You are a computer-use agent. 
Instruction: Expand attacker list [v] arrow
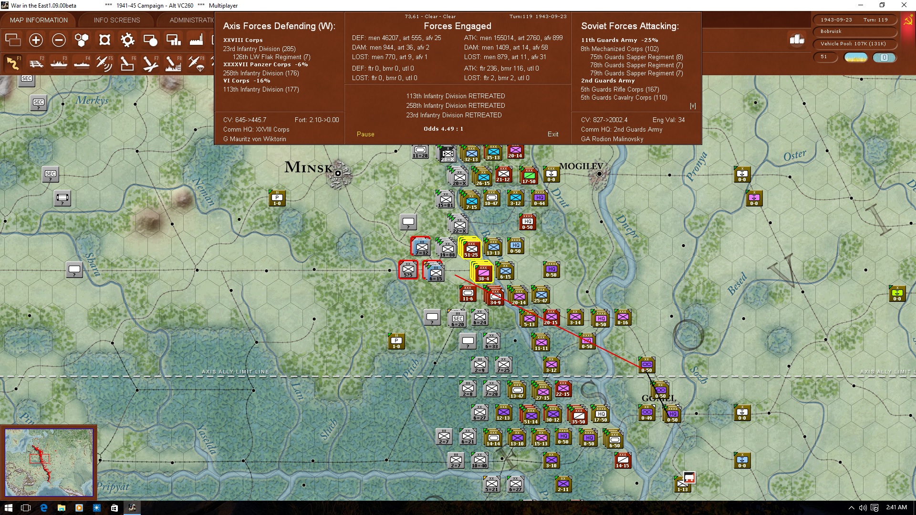coord(693,106)
